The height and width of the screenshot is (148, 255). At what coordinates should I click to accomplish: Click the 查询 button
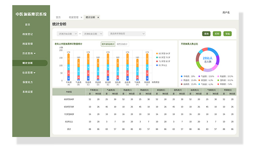click(206, 34)
